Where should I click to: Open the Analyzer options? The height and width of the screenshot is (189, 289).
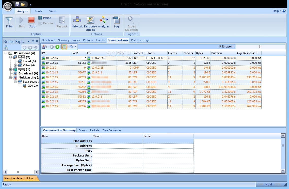point(103,22)
